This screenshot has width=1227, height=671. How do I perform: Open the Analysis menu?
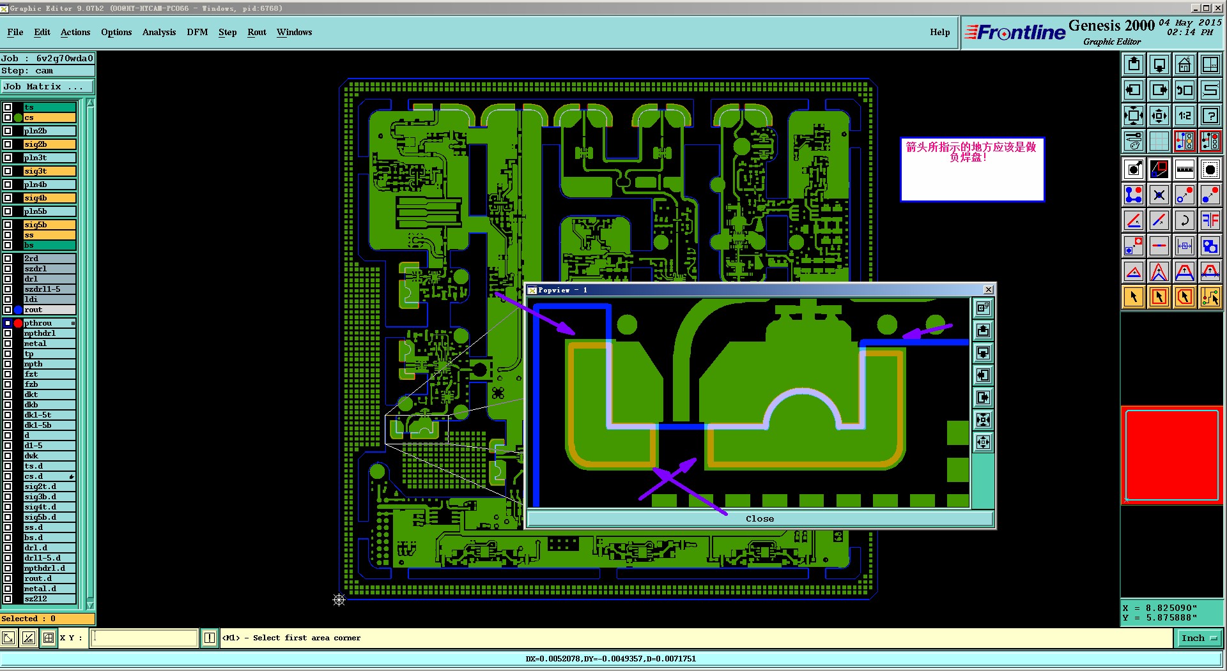159,32
